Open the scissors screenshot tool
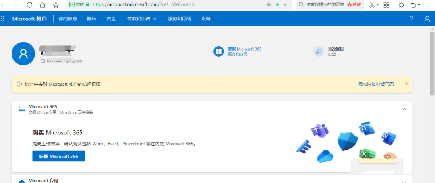Image resolution: width=435 pixels, height=183 pixels. (x=372, y=5)
